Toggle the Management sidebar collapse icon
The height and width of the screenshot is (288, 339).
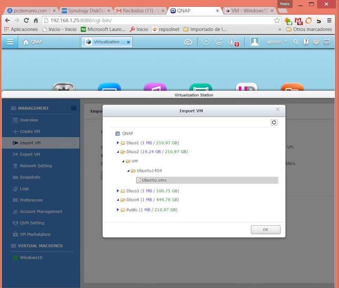[73, 108]
